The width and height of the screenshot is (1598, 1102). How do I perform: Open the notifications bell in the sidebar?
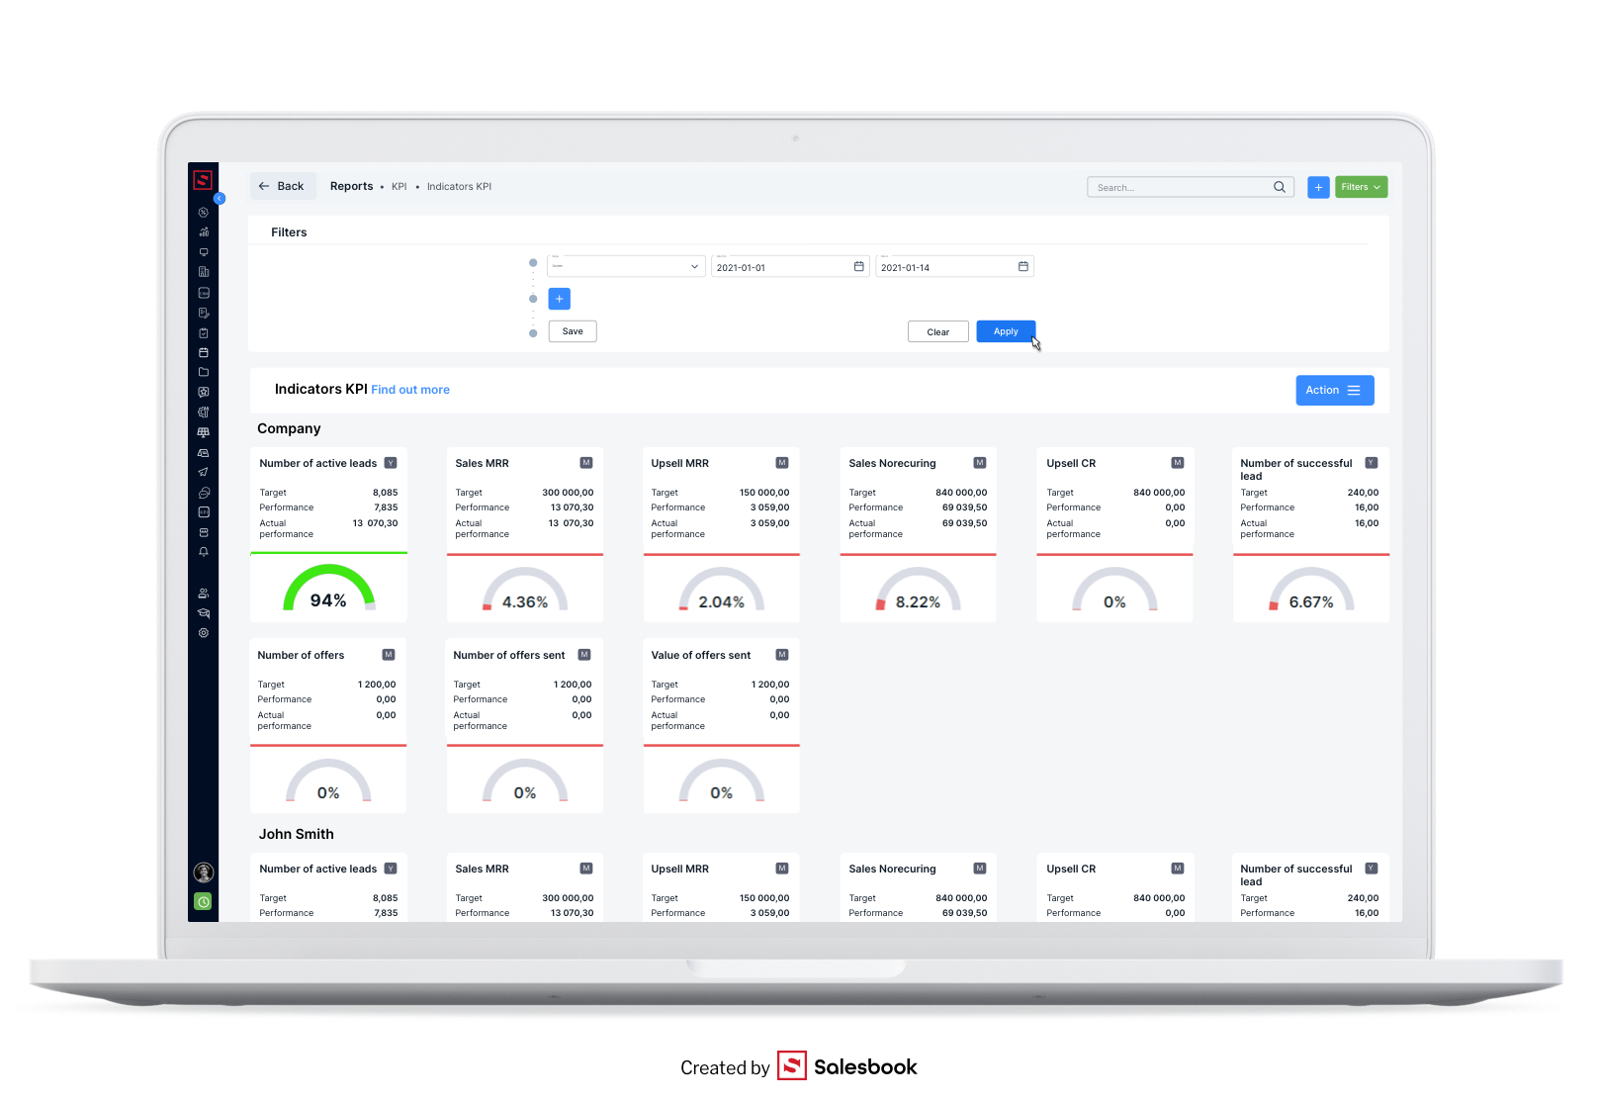pyautogui.click(x=204, y=551)
